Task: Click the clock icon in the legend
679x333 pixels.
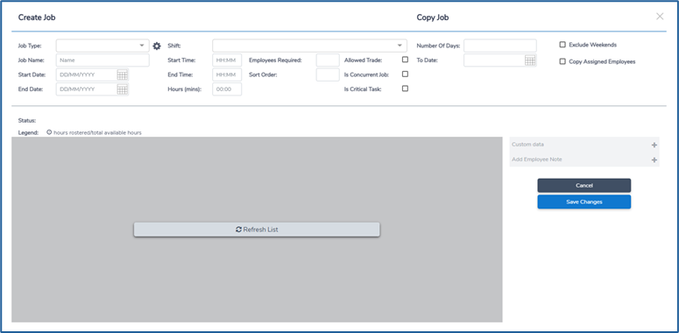Action: 49,132
